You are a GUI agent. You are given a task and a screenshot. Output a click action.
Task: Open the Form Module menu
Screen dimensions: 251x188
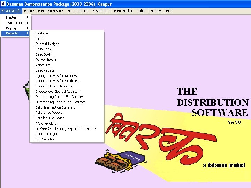pos(123,11)
